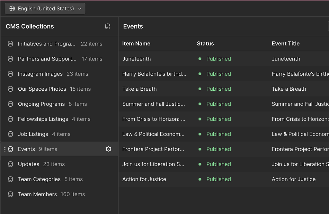This screenshot has height=214, width=329.
Task: Click the database icon beside Initiatives and Programs
Action: click(10, 44)
